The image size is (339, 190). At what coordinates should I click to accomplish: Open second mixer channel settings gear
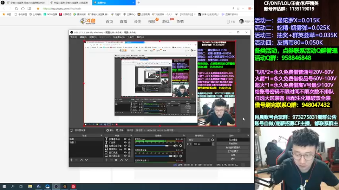[181, 156]
